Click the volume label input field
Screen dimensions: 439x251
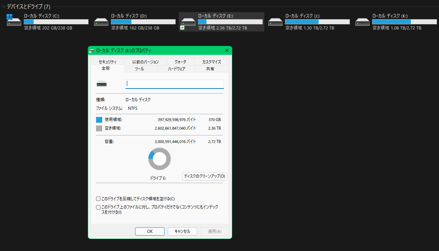[x=175, y=84]
